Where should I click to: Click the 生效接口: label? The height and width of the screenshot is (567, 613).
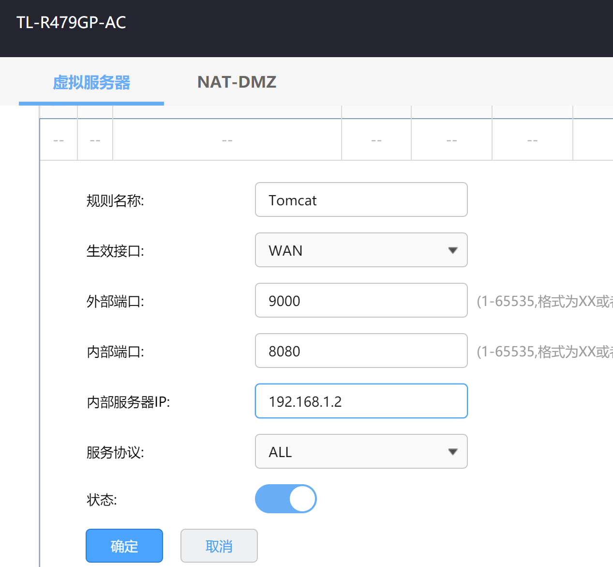(x=115, y=251)
